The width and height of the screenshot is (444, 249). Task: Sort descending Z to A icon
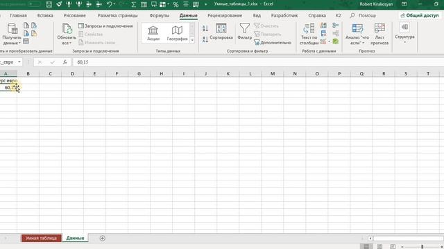pyautogui.click(x=205, y=39)
